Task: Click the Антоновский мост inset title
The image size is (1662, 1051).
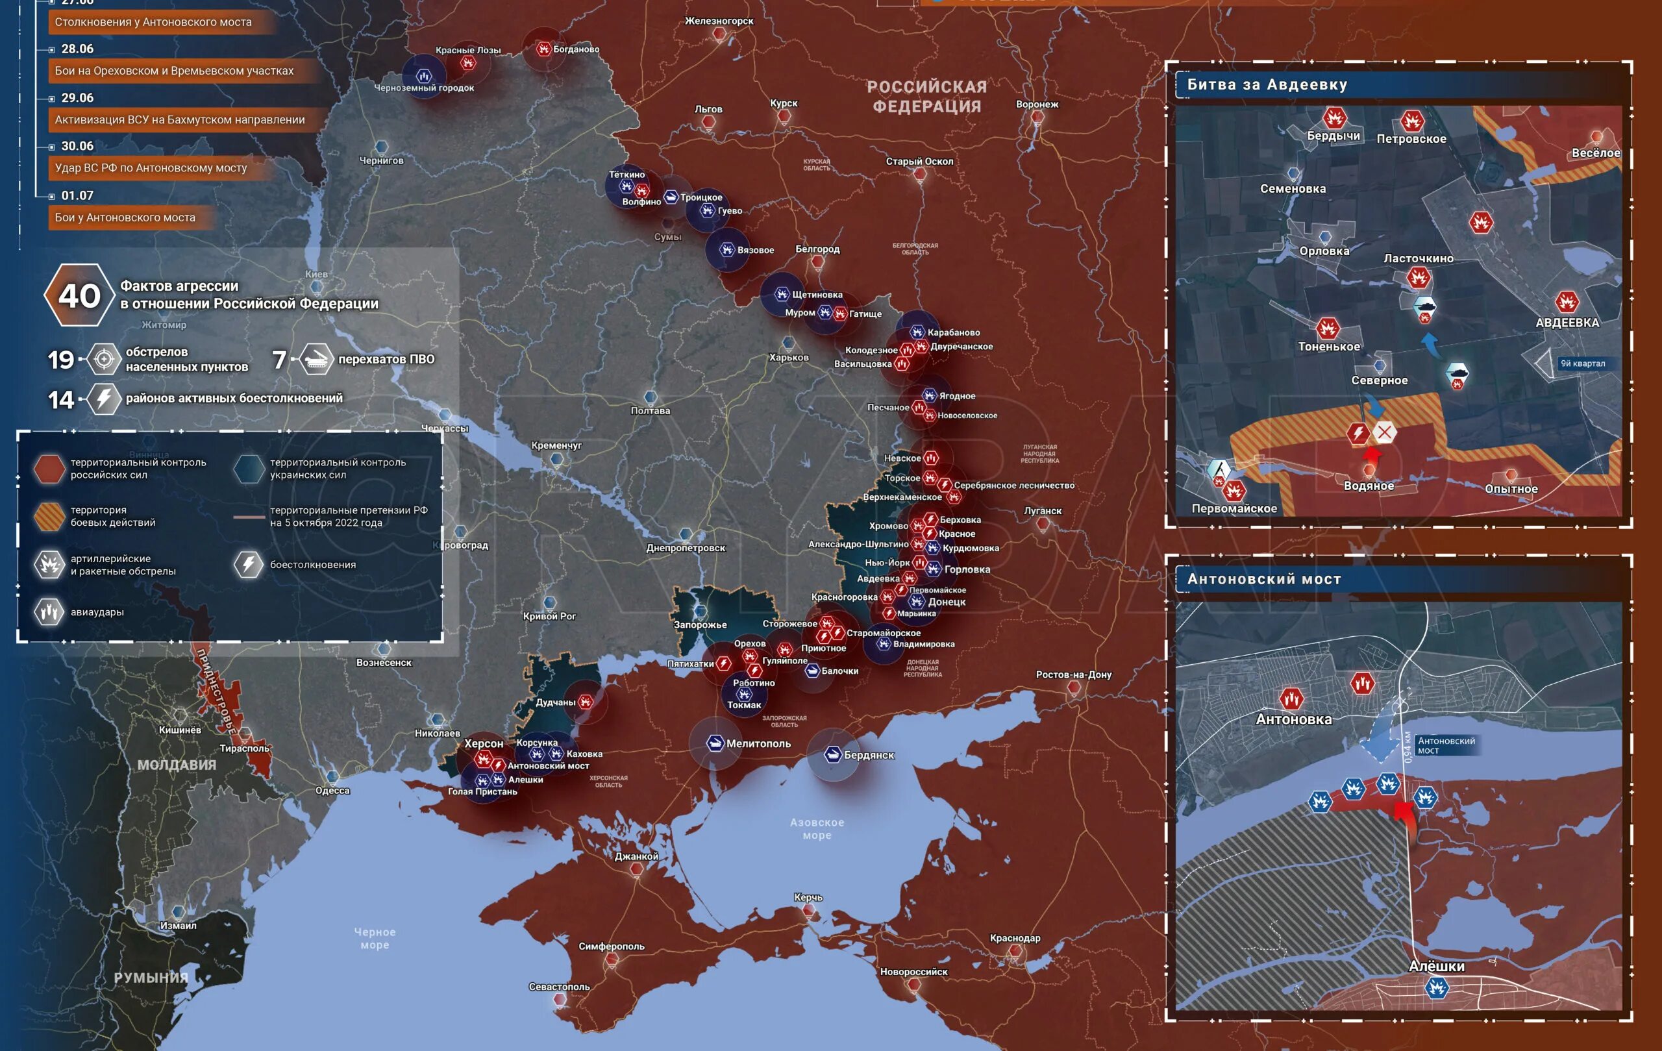Action: (1264, 579)
